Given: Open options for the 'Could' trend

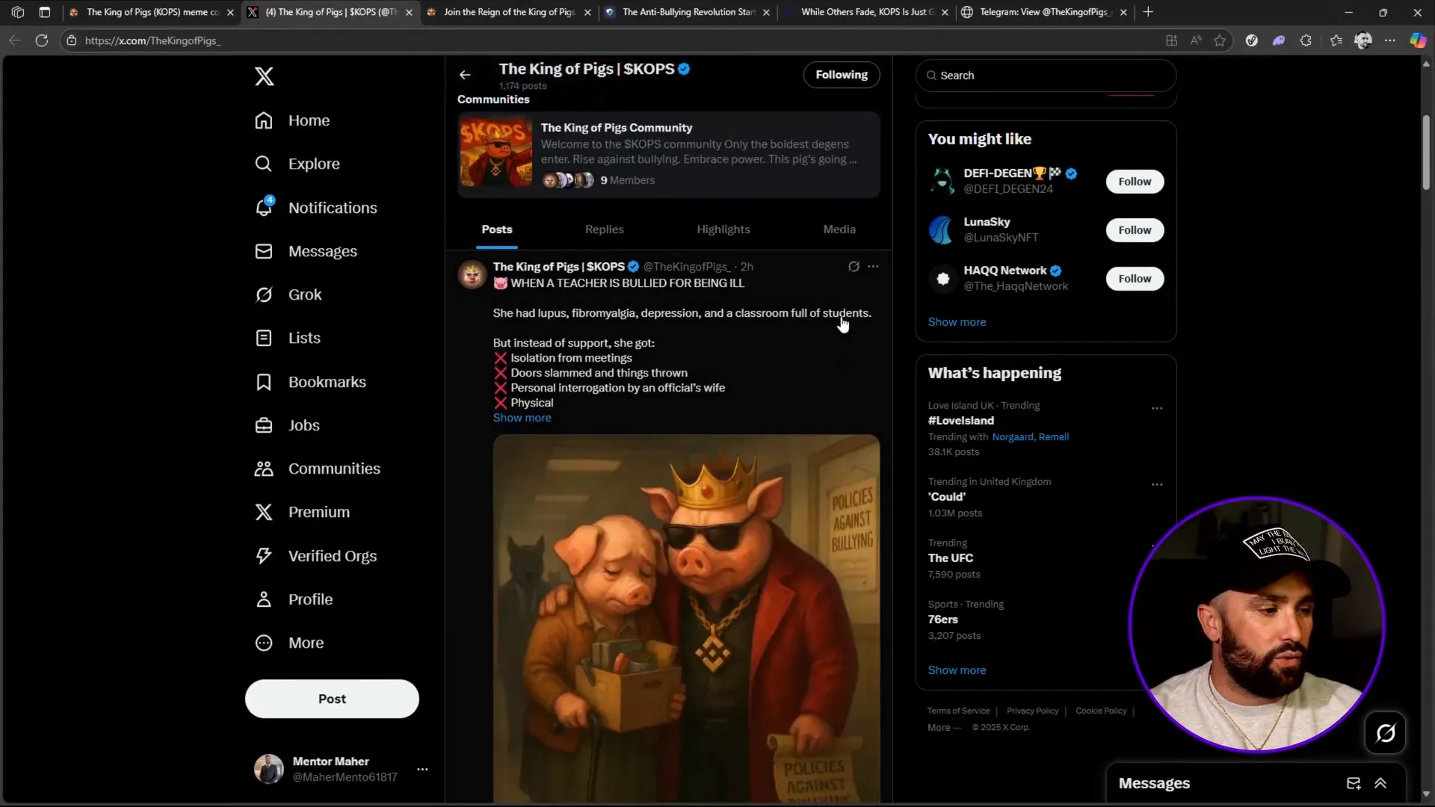Looking at the screenshot, I should click(x=1157, y=485).
